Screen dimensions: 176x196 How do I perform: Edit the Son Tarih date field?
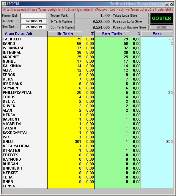tap(33, 27)
